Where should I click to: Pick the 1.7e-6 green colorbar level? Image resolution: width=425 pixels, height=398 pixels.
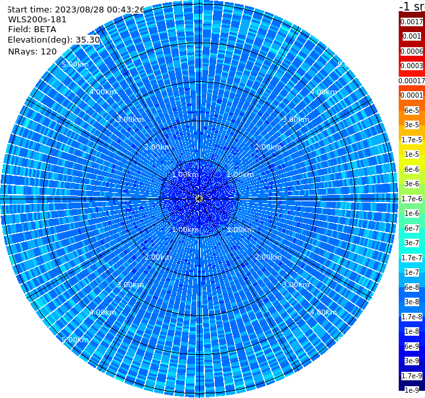pos(412,199)
